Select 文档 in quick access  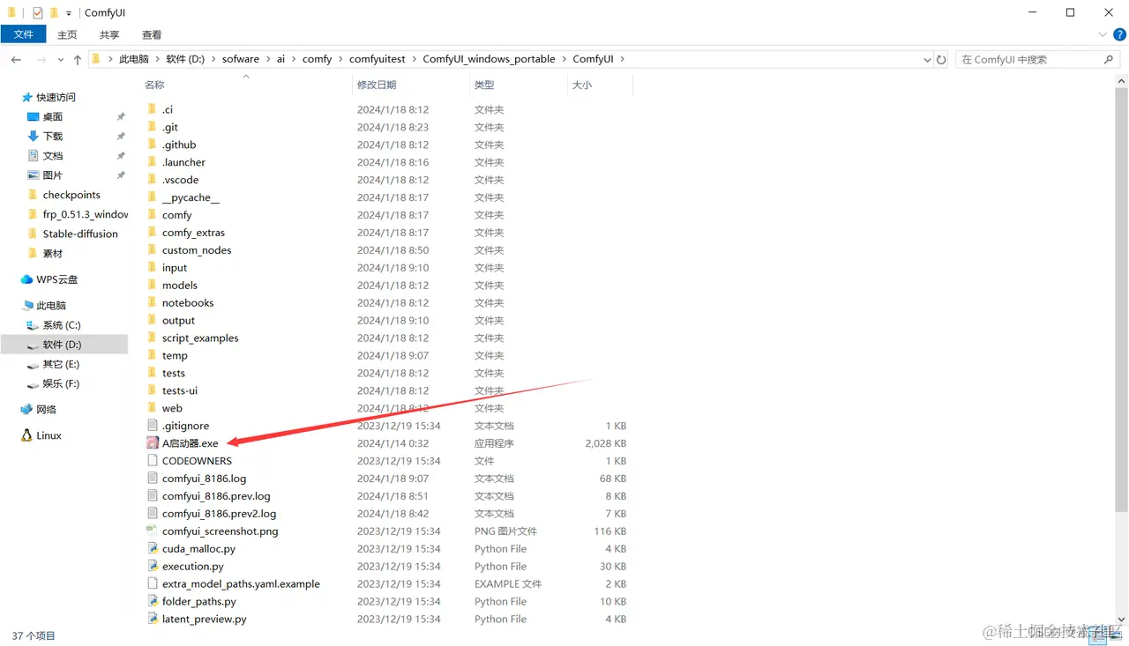click(x=53, y=155)
